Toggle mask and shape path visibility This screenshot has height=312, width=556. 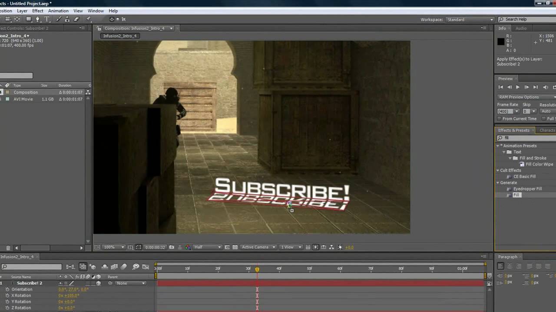pos(138,247)
